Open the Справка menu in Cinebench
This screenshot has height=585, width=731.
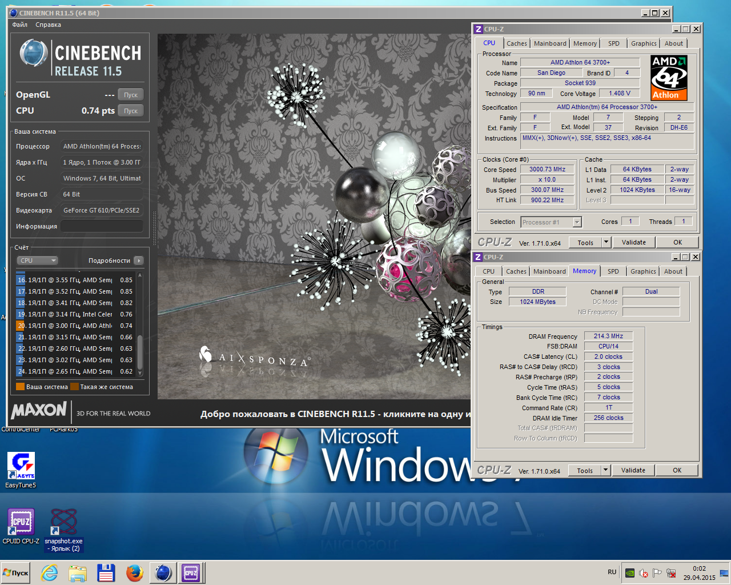click(48, 25)
